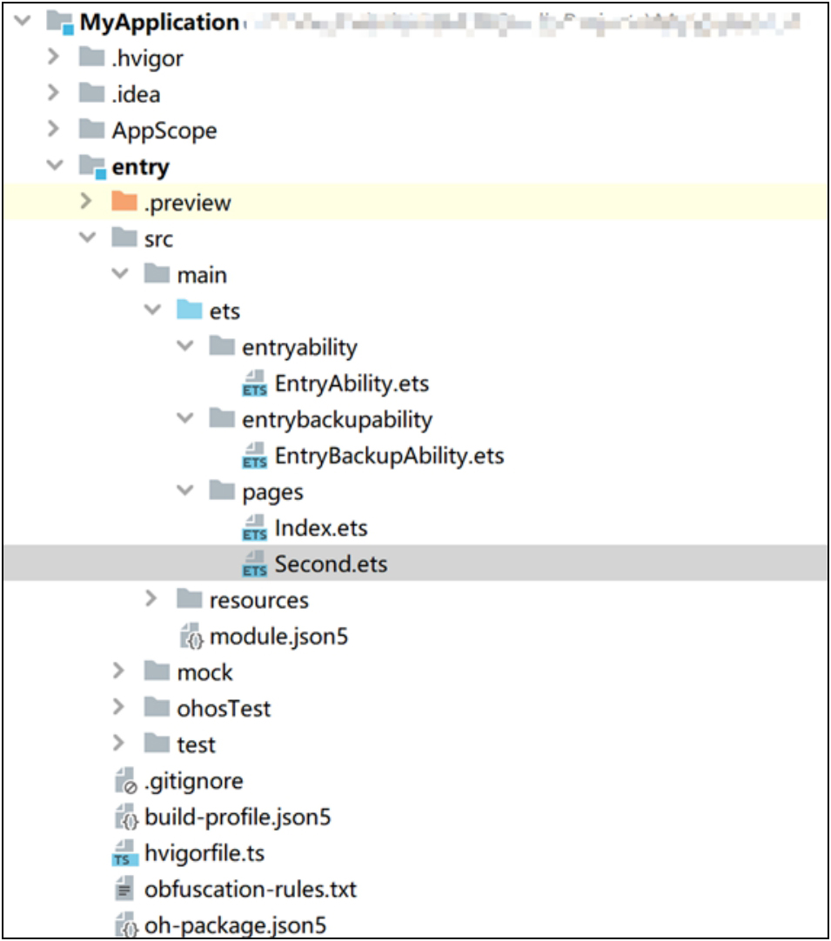Collapse the entry module node
Image resolution: width=831 pixels, height=941 pixels.
(x=54, y=166)
